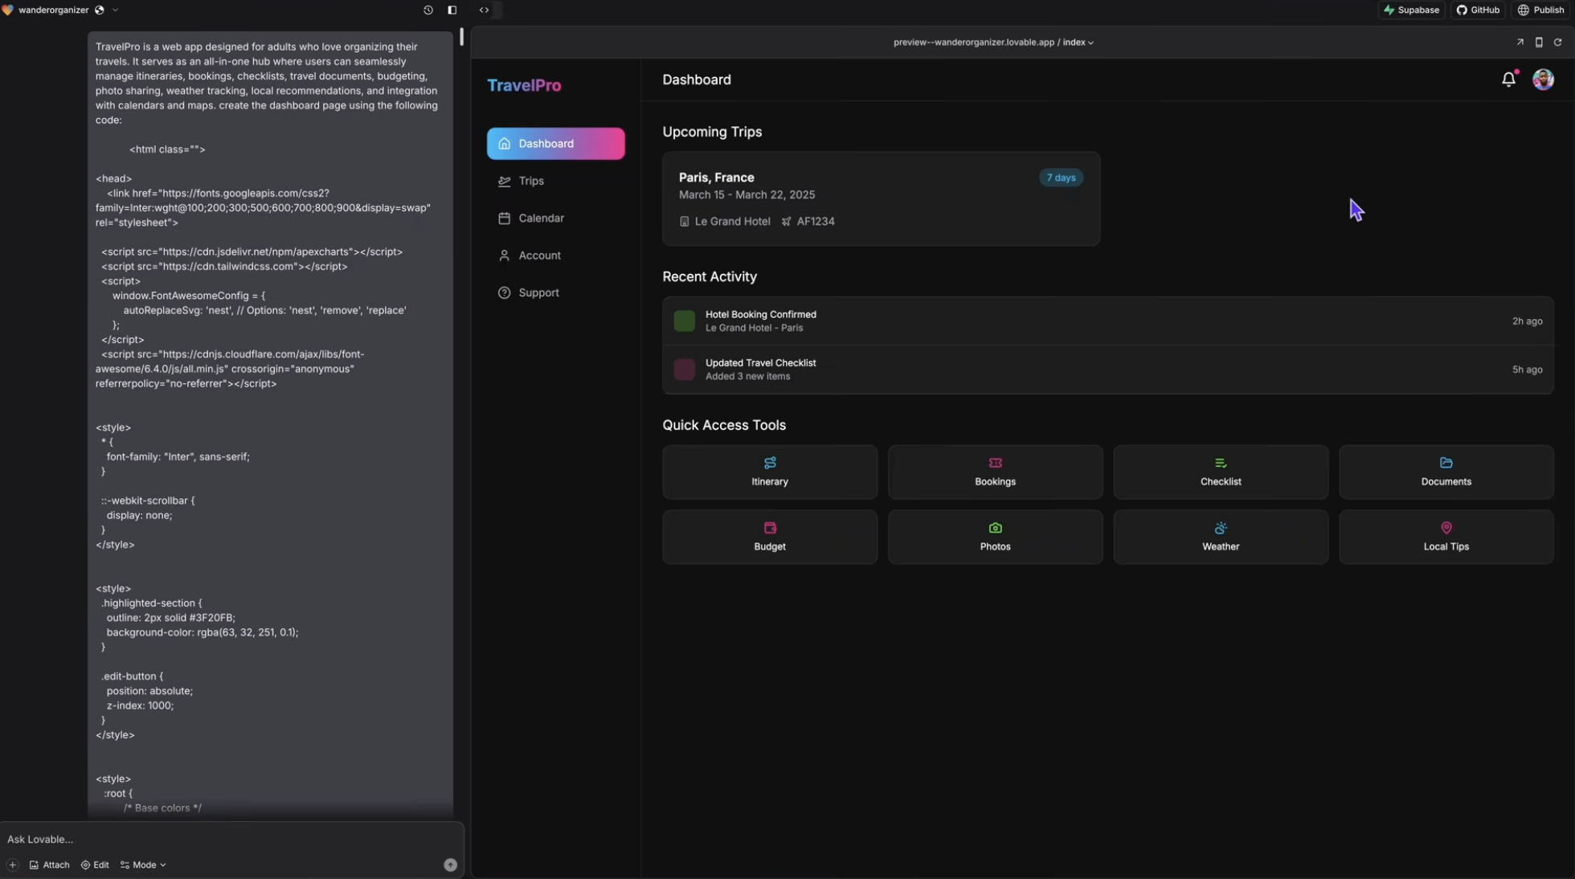
Task: Open preview in new tab arrow icon
Action: (1520, 42)
